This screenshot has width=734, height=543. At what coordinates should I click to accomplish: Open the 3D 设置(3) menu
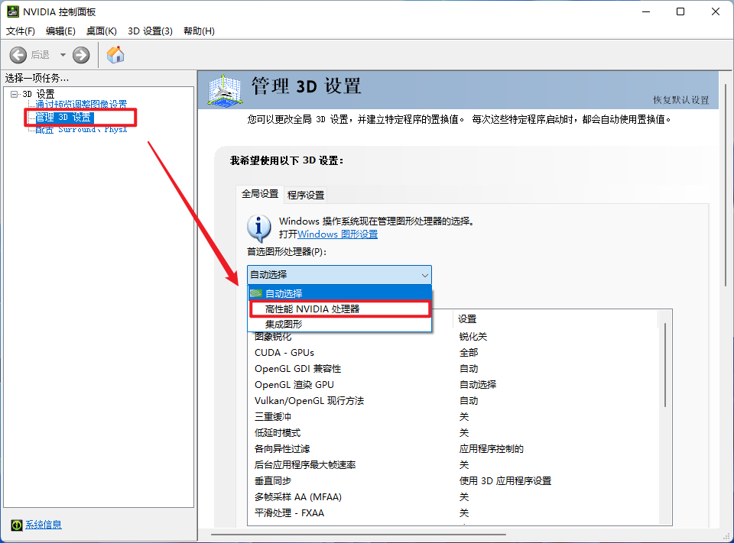(x=151, y=31)
